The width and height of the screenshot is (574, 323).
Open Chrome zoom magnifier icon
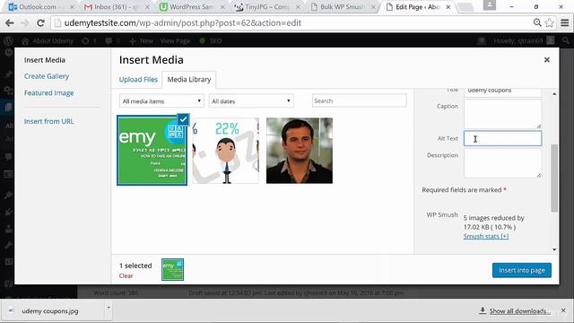(537, 22)
